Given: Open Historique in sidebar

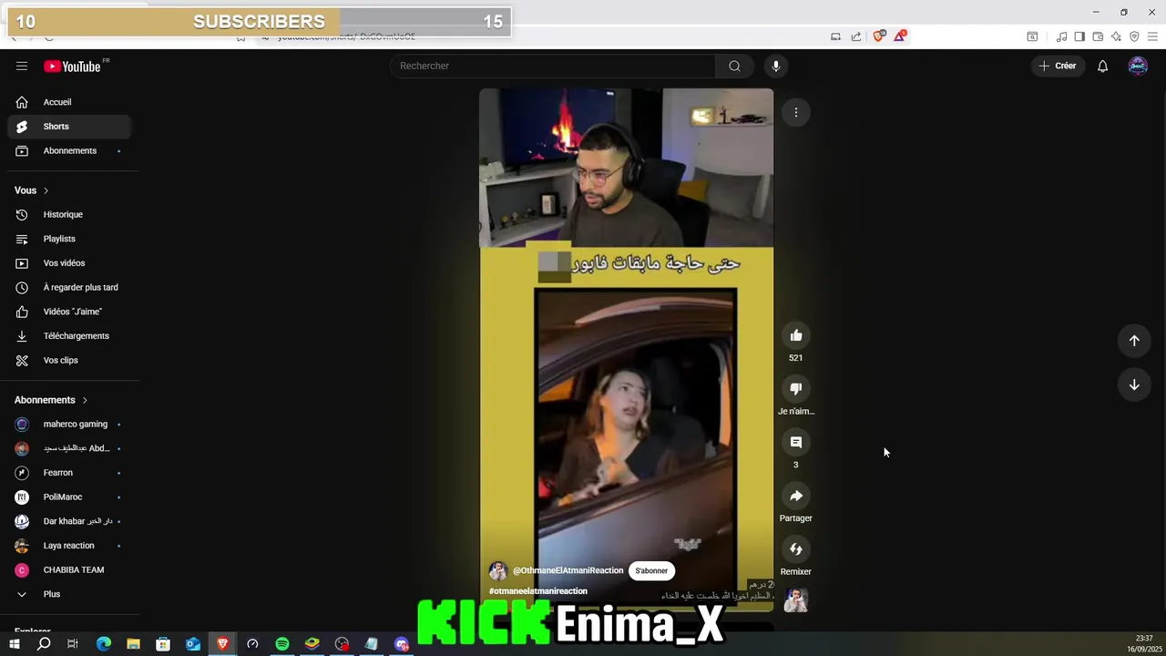Looking at the screenshot, I should point(69,214).
